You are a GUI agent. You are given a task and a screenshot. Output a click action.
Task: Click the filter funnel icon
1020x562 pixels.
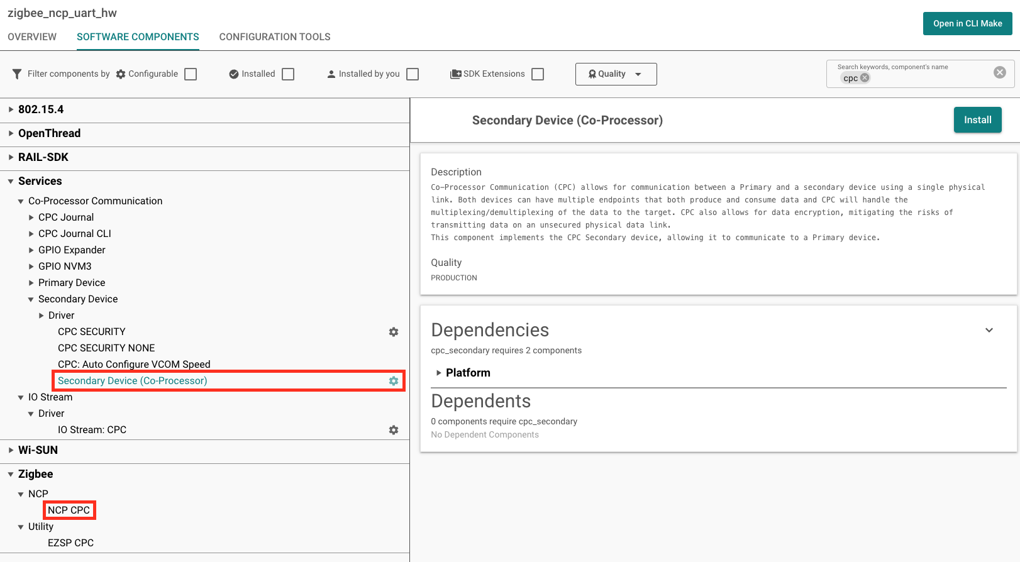[x=17, y=74]
